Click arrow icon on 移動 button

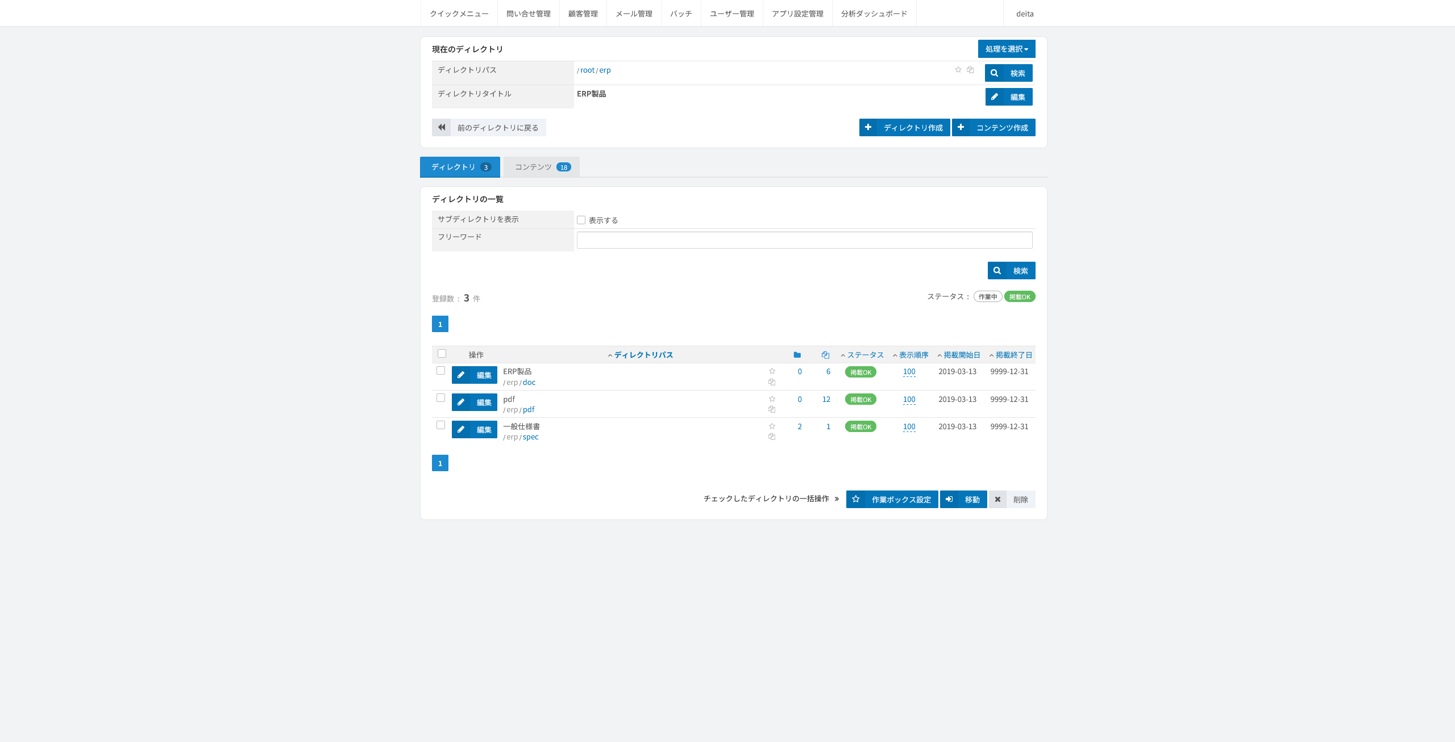[949, 499]
